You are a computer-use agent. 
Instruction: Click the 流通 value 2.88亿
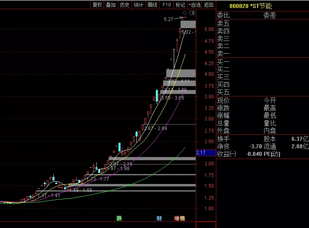pos(300,146)
